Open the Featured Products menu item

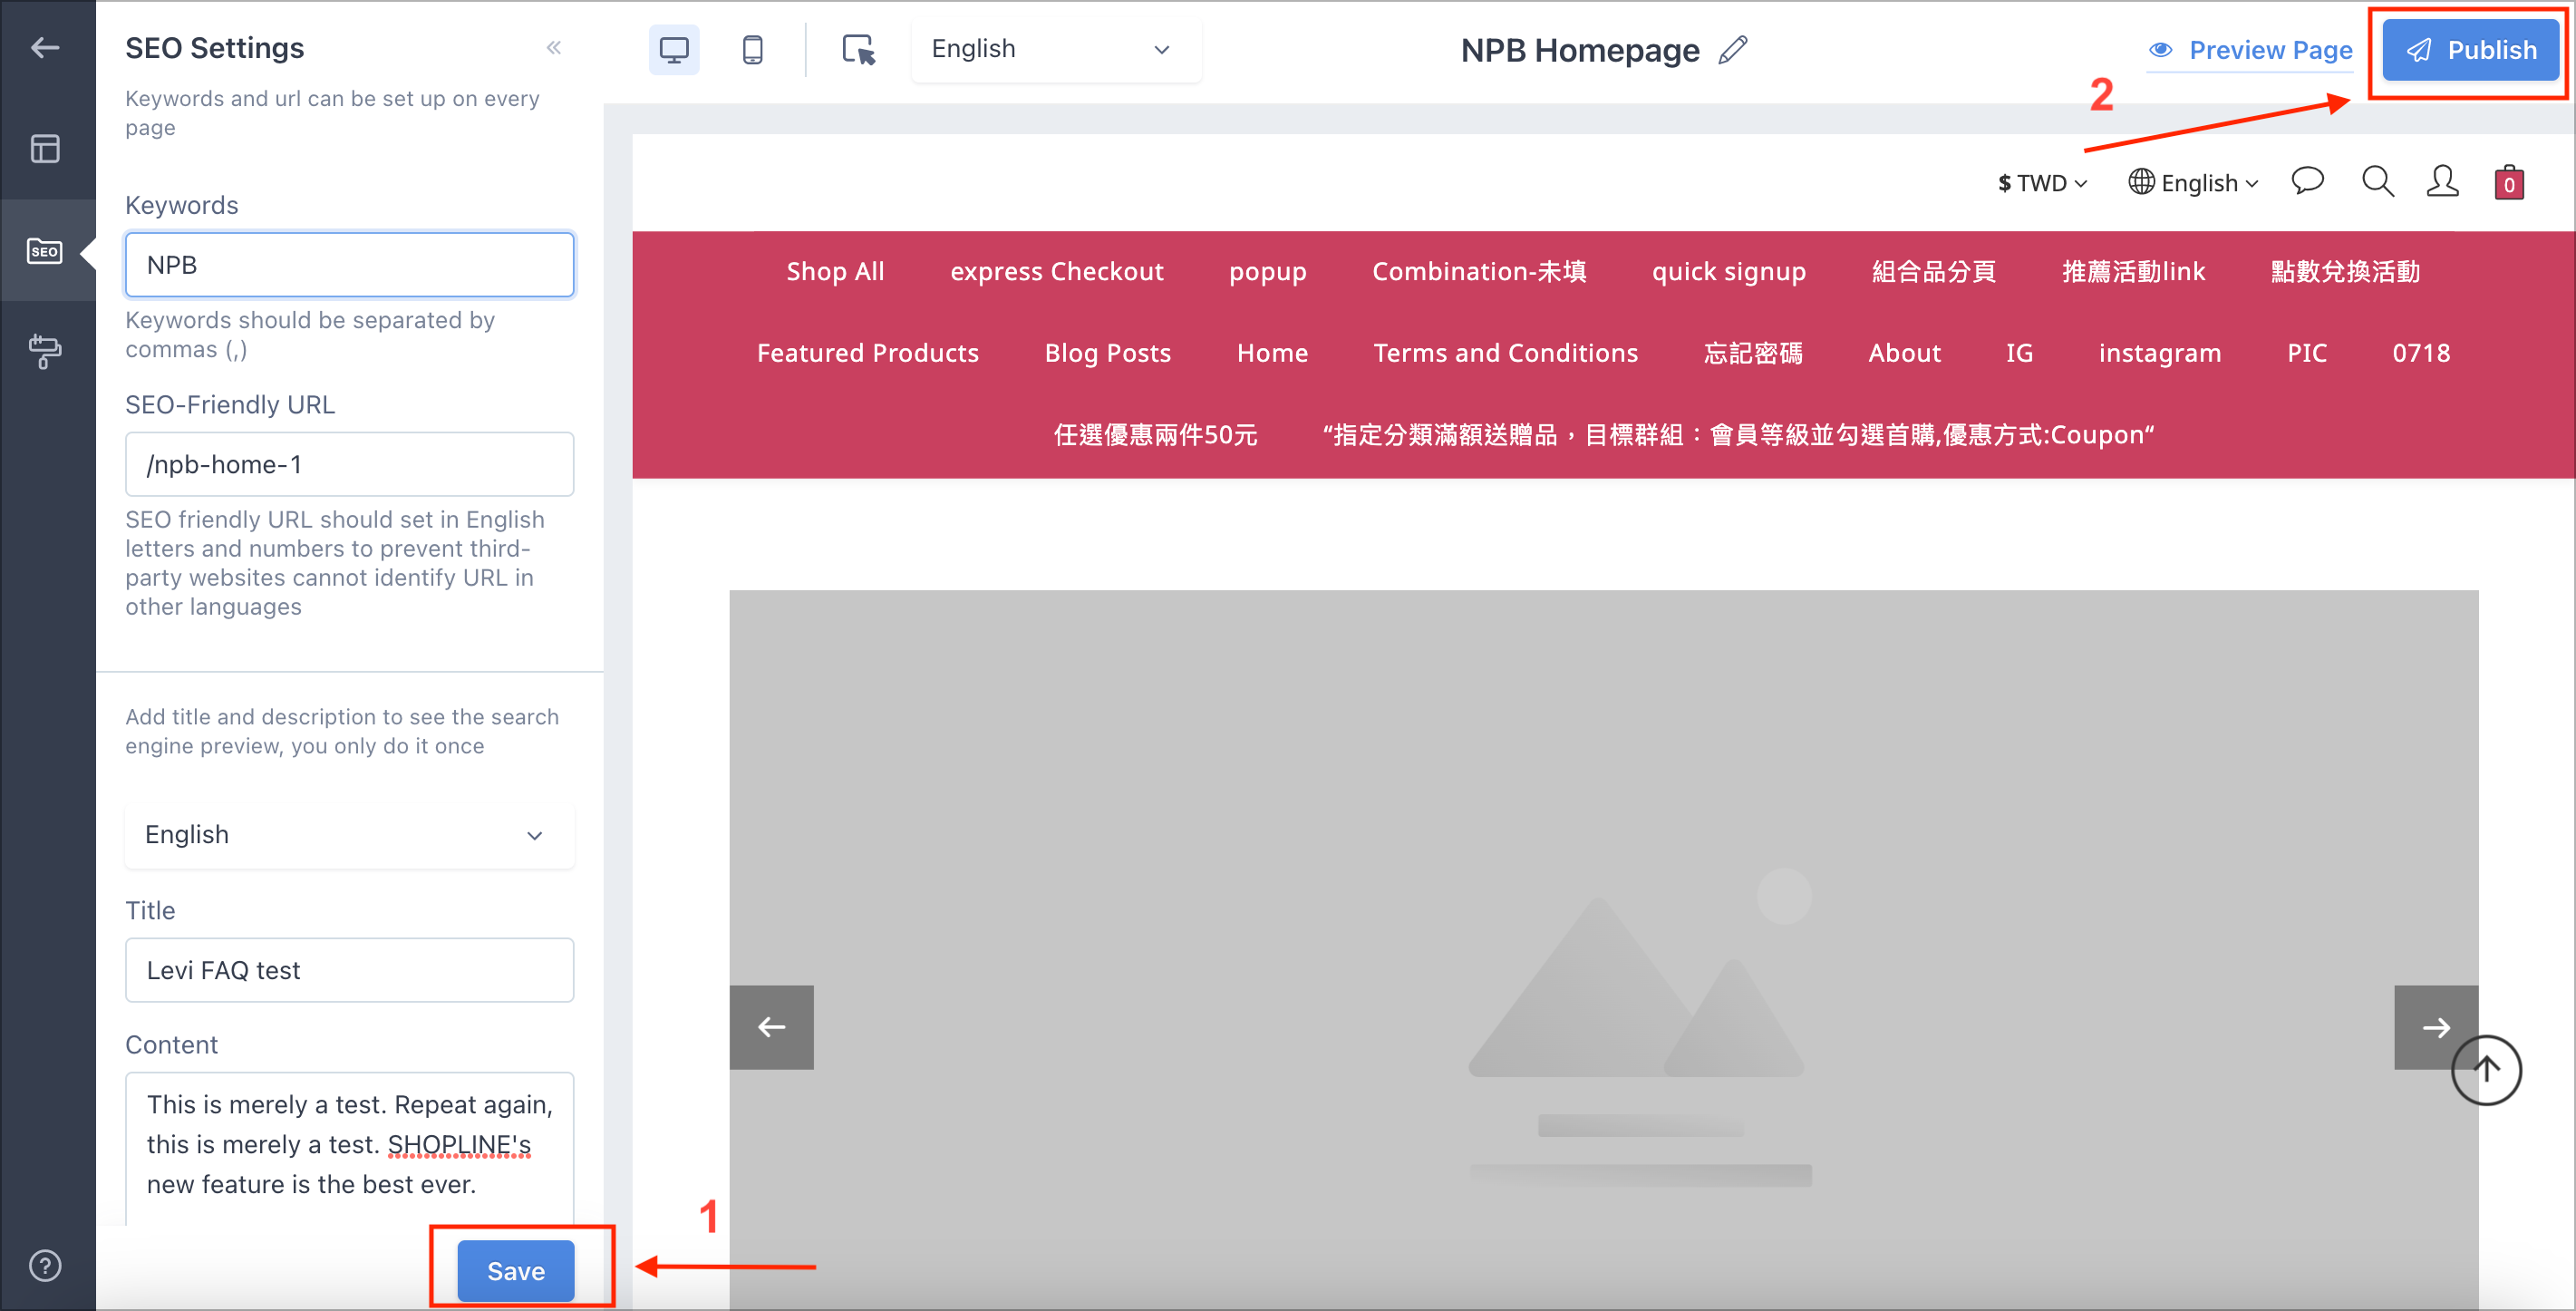[867, 353]
